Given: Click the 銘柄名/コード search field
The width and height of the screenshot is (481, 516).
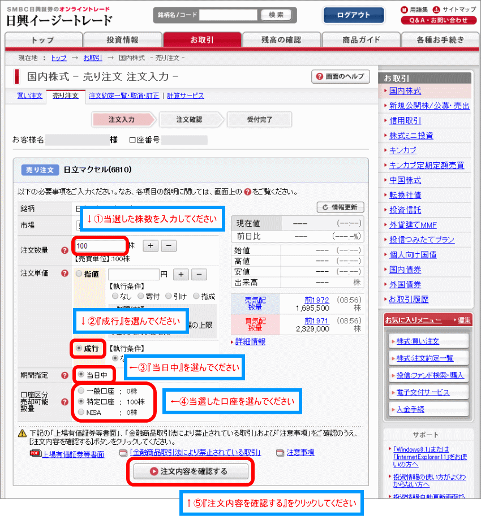Looking at the screenshot, I should pyautogui.click(x=228, y=15).
